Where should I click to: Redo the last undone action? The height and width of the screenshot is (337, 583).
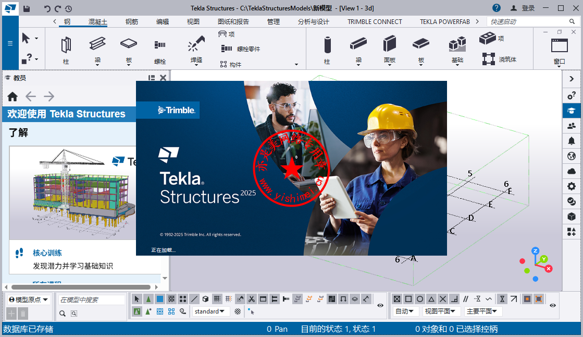coord(58,8)
